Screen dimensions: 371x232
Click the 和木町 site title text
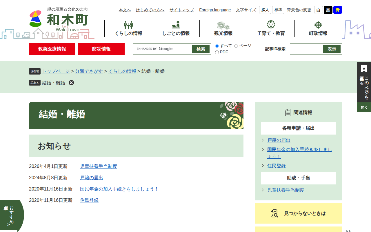[68, 20]
